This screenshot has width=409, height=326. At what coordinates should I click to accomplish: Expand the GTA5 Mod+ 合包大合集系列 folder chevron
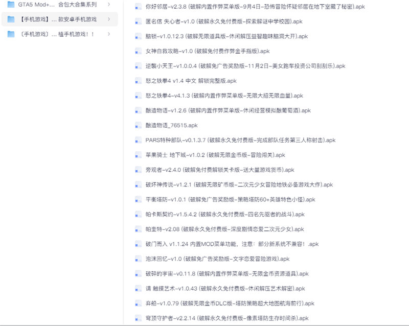[x=109, y=5]
